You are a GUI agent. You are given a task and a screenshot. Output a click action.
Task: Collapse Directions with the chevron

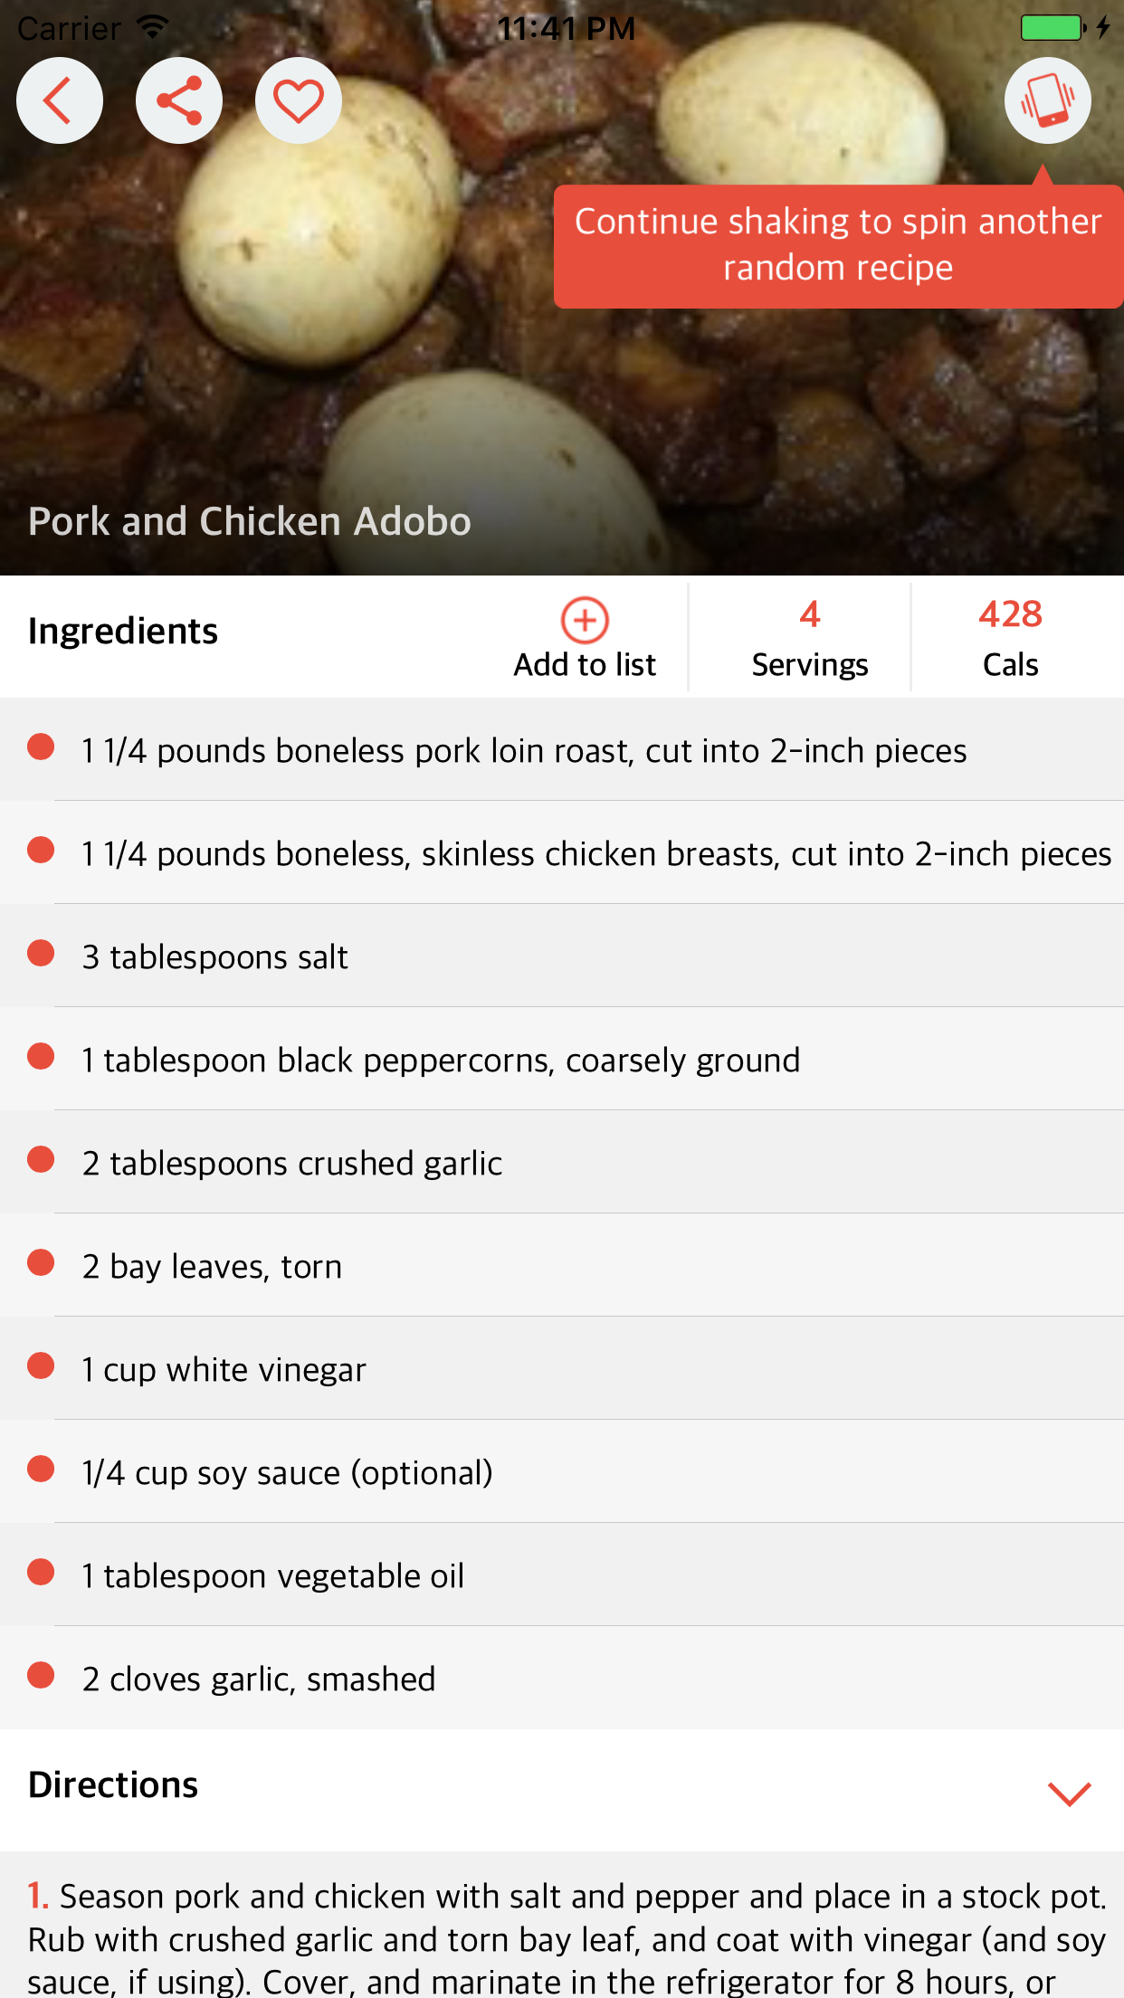pyautogui.click(x=1069, y=1793)
